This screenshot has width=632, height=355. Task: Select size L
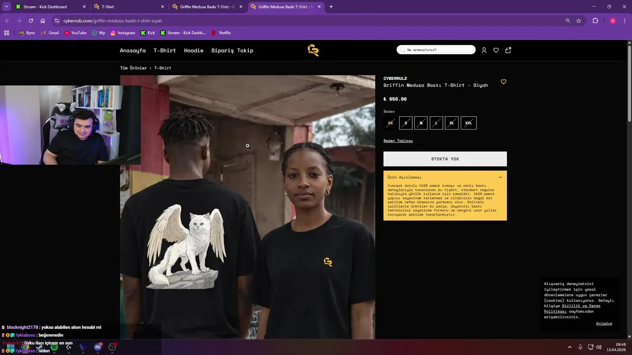click(x=436, y=123)
